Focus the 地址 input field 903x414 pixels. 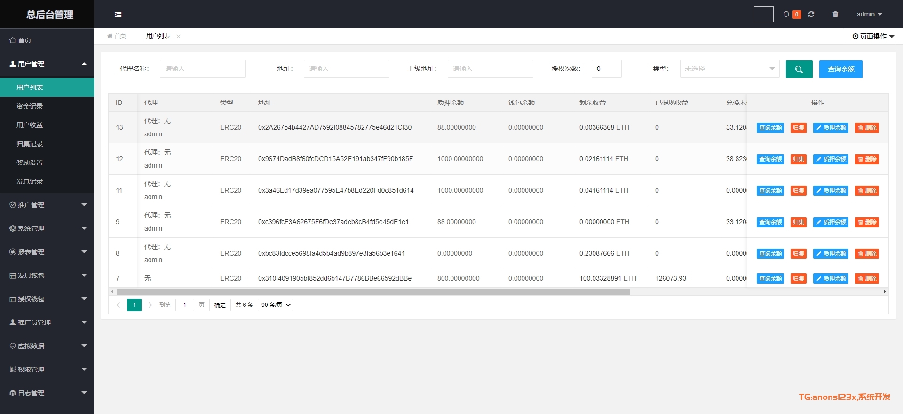[x=347, y=69]
